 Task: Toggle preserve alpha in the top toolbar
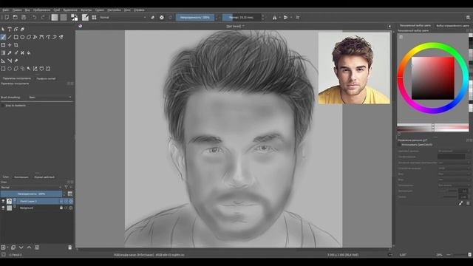pos(162,18)
